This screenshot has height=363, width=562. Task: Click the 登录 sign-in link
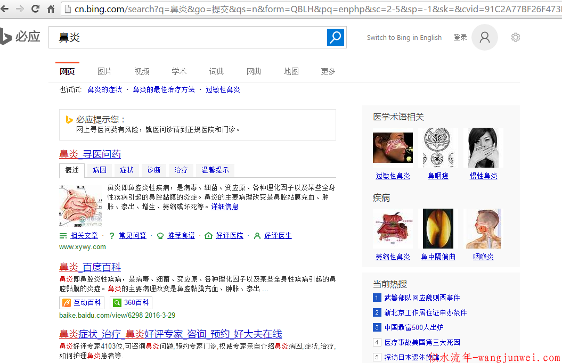[x=460, y=38]
